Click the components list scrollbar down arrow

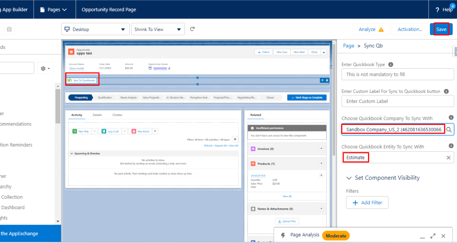pyautogui.click(x=58, y=221)
